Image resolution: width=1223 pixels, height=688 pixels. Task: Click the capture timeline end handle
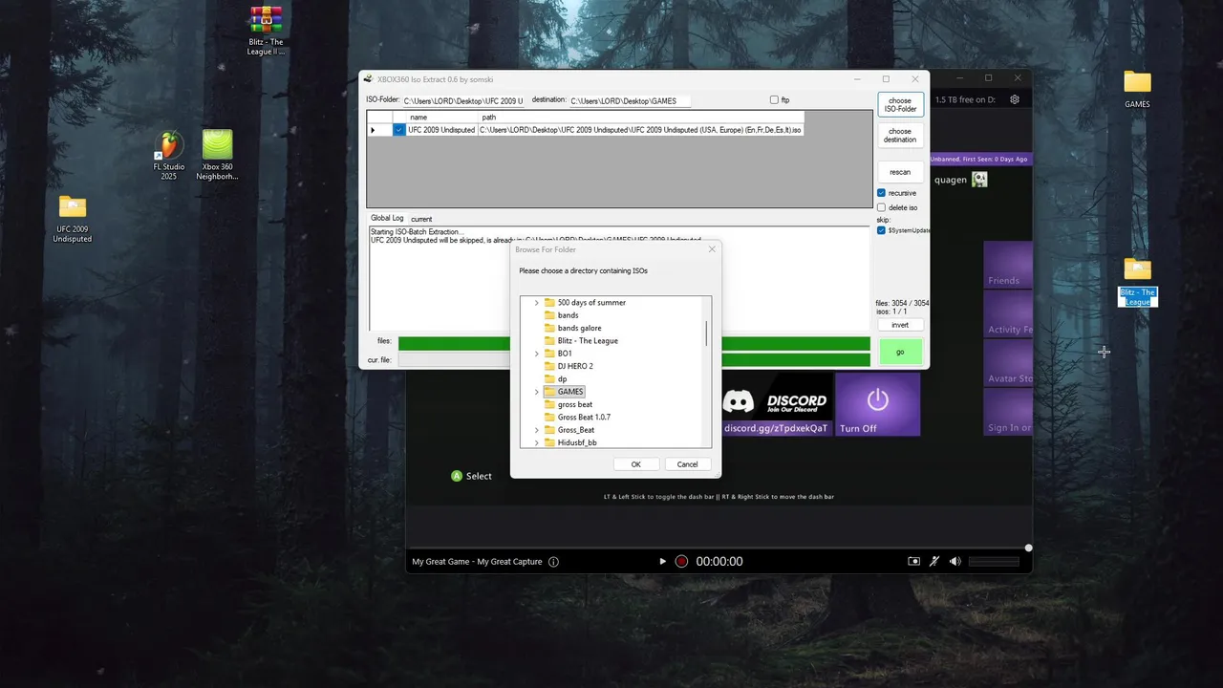1028,548
